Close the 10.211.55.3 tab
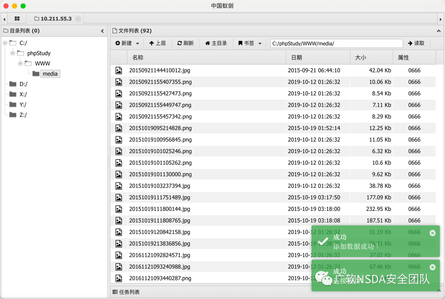The image size is (445, 299). (78, 19)
